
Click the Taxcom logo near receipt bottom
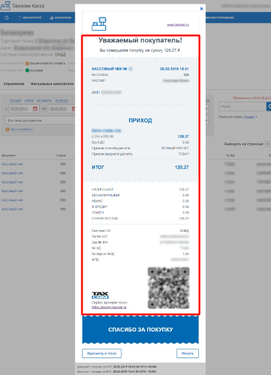(x=100, y=295)
